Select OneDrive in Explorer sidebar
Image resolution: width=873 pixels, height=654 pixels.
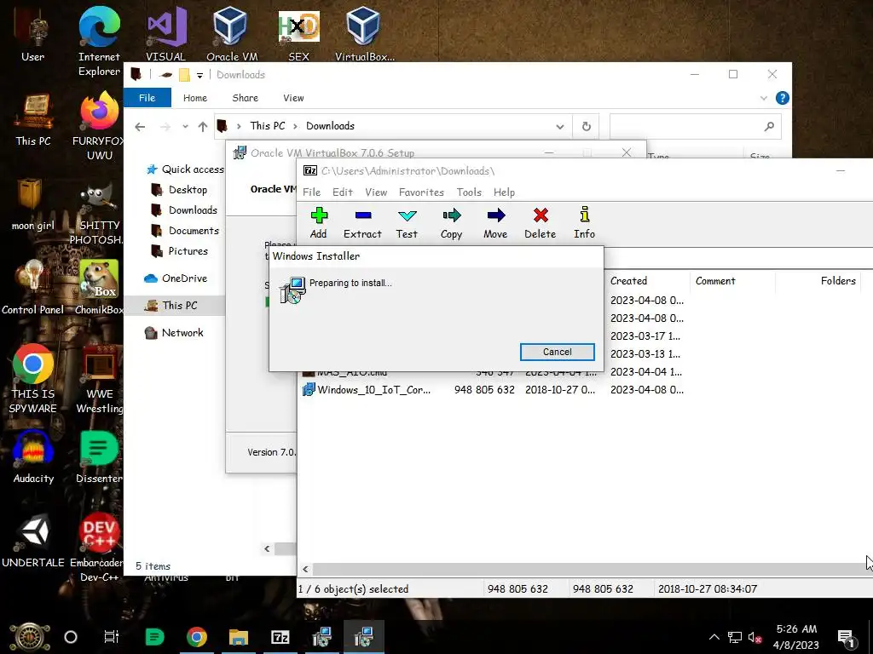tap(176, 278)
